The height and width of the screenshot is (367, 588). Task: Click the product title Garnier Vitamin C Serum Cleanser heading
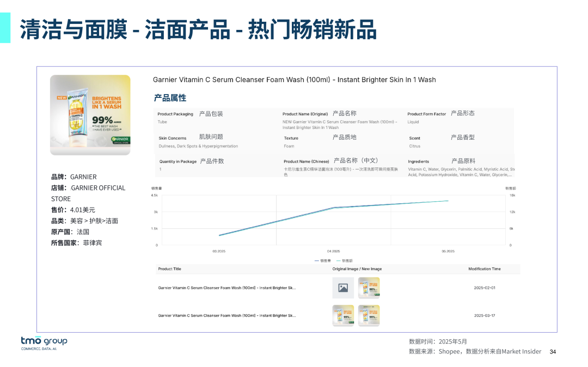(295, 80)
